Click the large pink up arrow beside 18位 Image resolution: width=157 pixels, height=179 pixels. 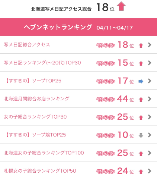coord(121,6)
